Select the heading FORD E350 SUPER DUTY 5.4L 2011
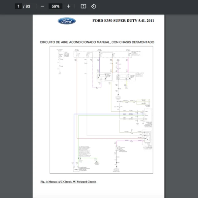 coord(123,21)
